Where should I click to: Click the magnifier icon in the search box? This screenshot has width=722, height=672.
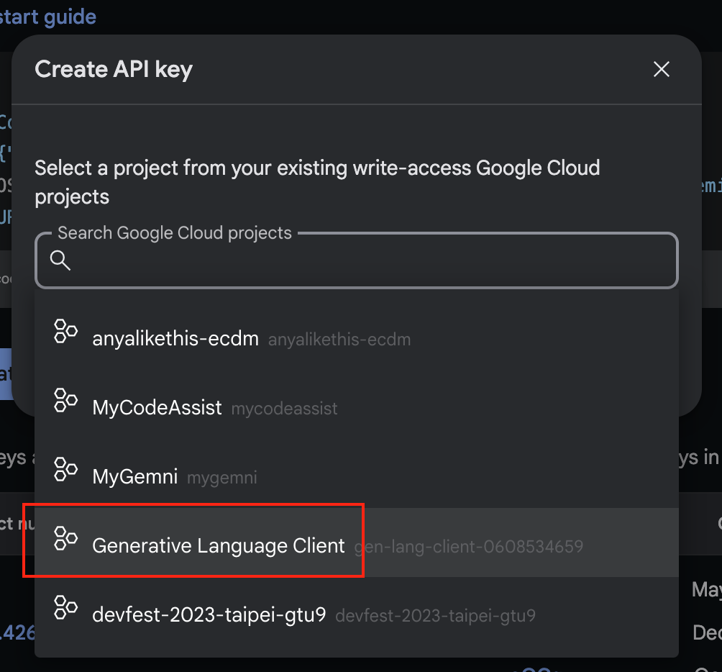[60, 260]
